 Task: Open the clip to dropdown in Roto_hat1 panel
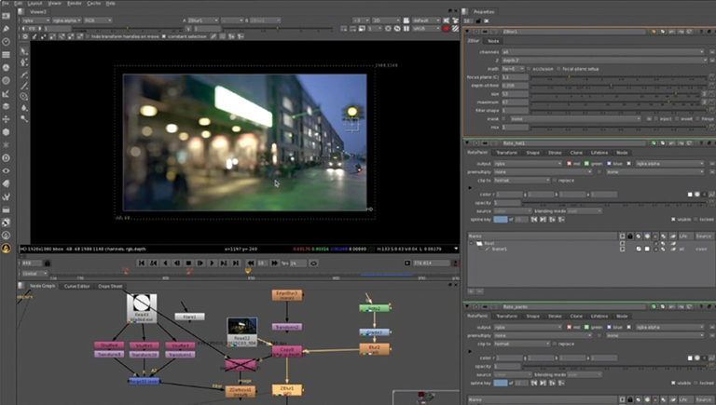[522, 180]
